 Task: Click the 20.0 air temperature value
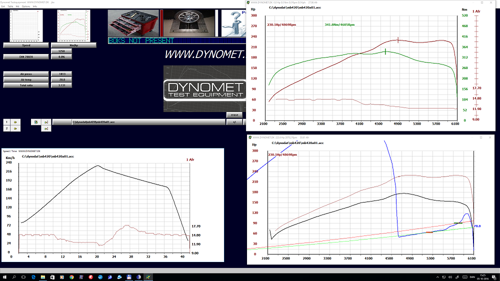[x=61, y=79]
